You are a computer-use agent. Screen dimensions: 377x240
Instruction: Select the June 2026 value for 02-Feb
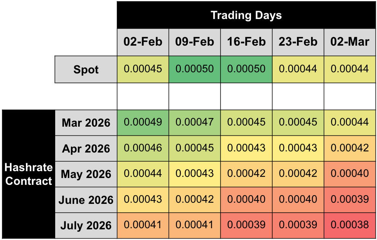(x=143, y=199)
